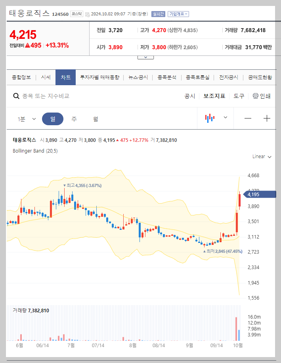Open the 보조지표 indicator settings
The height and width of the screenshot is (363, 281).
[214, 96]
